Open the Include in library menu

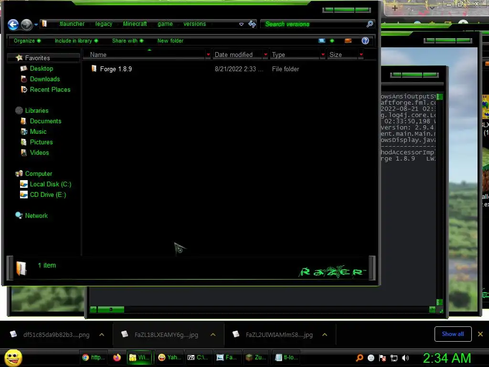76,41
